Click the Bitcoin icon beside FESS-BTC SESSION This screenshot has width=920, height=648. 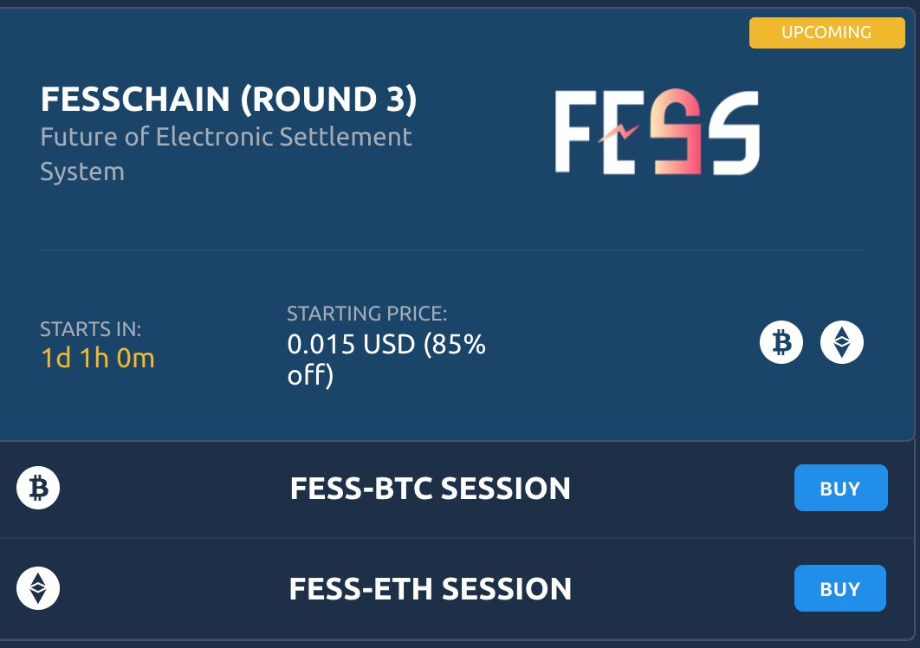click(x=38, y=489)
